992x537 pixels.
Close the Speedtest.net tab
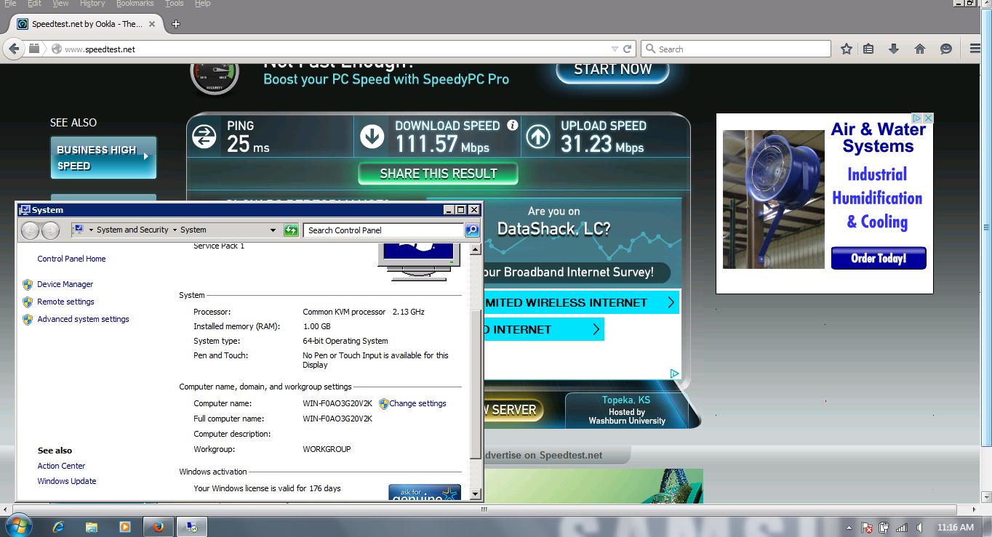pyautogui.click(x=152, y=24)
